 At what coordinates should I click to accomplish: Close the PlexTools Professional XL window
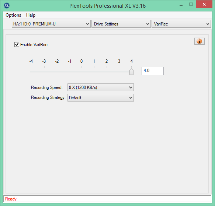(x=204, y=4)
